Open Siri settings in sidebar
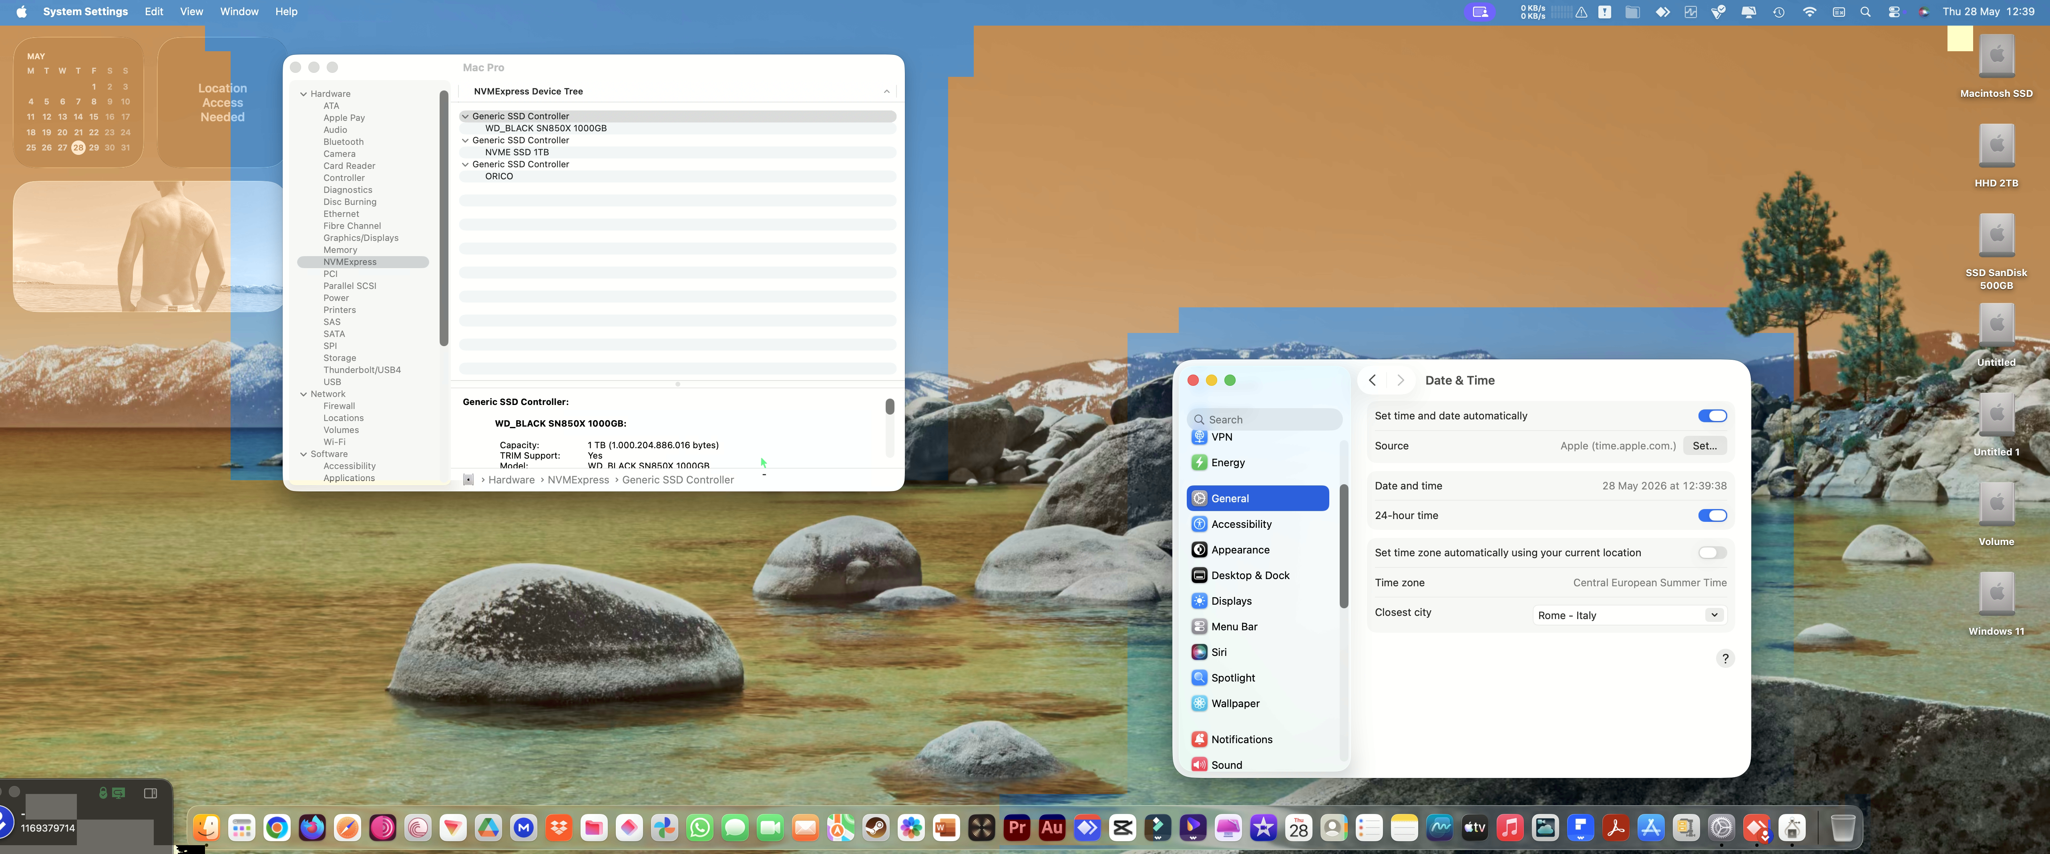Image resolution: width=2050 pixels, height=854 pixels. click(x=1257, y=652)
